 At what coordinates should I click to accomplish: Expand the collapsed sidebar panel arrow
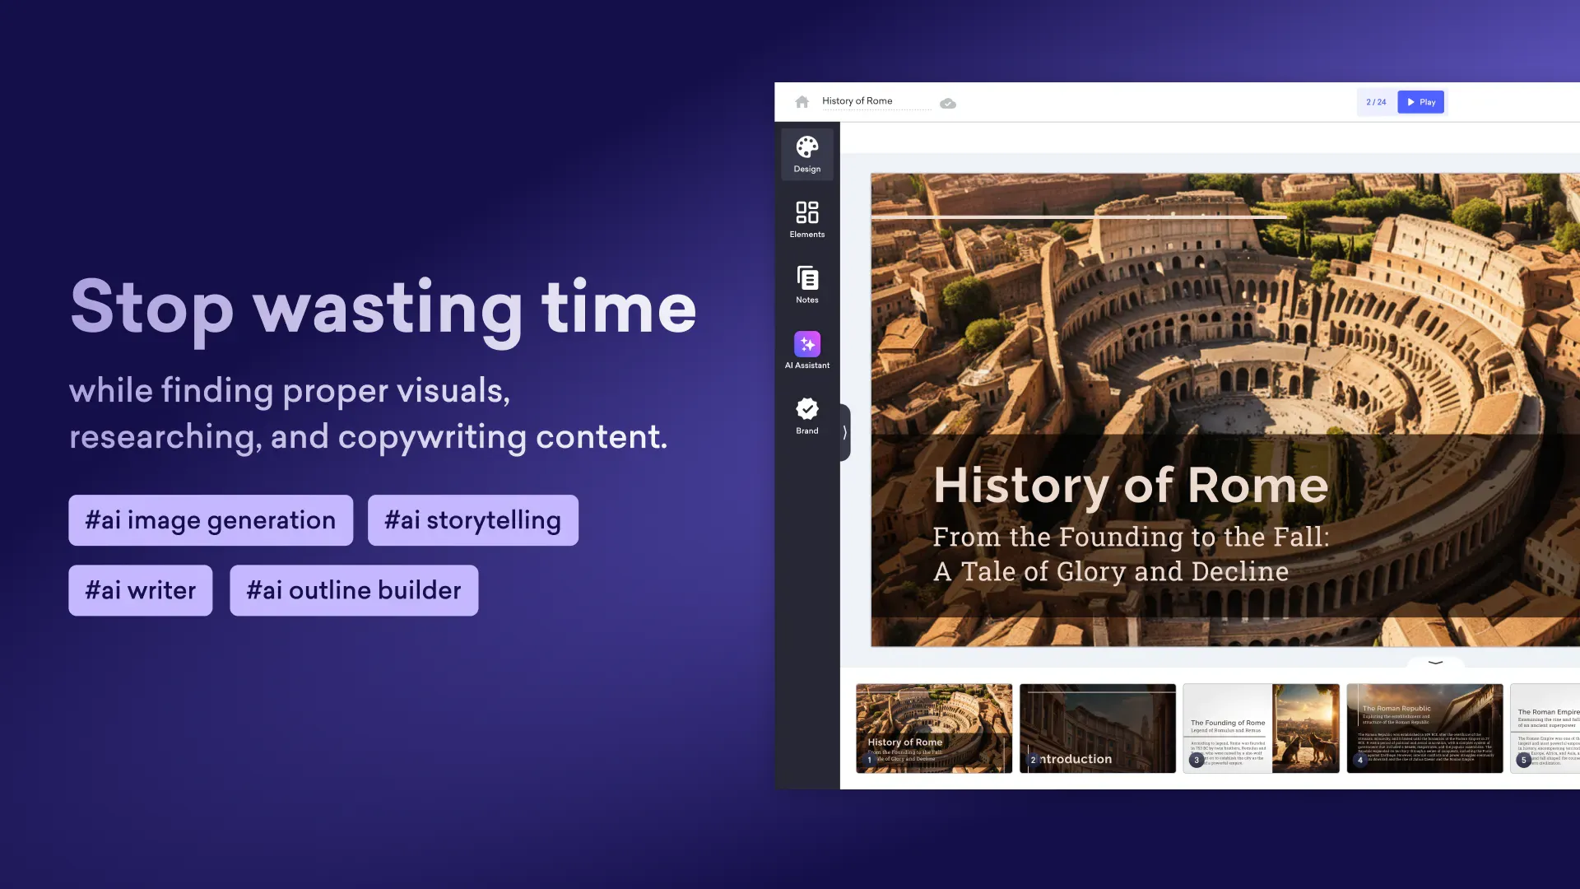click(844, 432)
